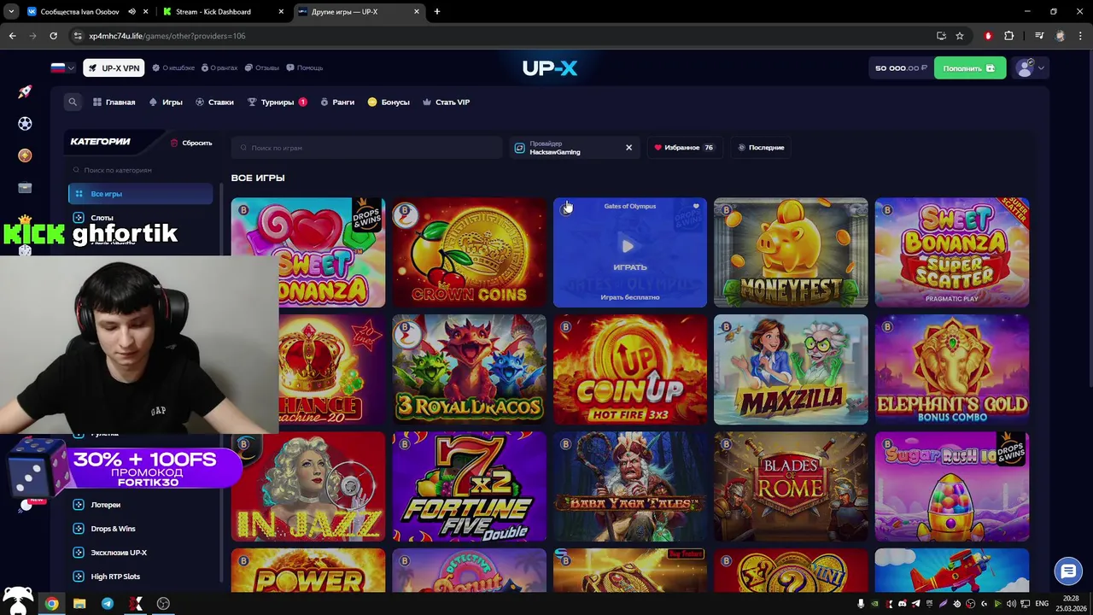The width and height of the screenshot is (1093, 615).
Task: Open the soccer ball sports icon in sidebar
Action: click(25, 124)
